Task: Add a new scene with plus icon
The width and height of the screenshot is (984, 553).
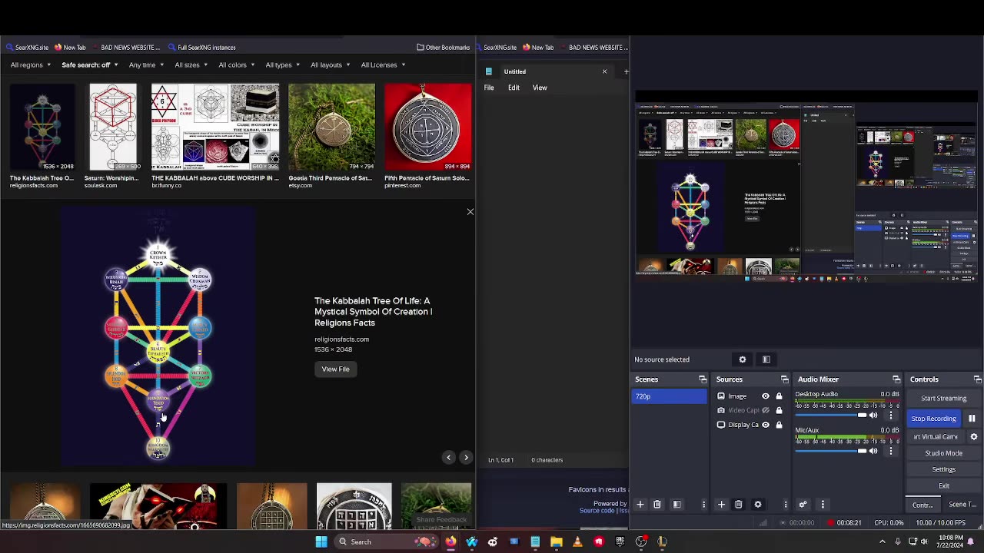Action: tap(640, 505)
